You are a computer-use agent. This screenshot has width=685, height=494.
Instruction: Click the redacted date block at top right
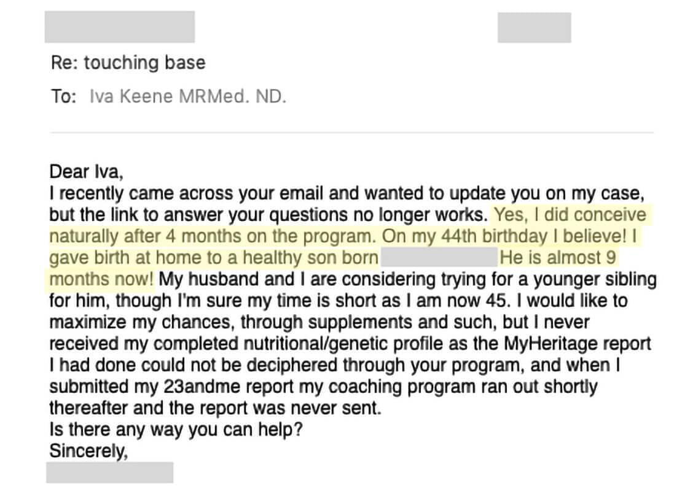534,28
